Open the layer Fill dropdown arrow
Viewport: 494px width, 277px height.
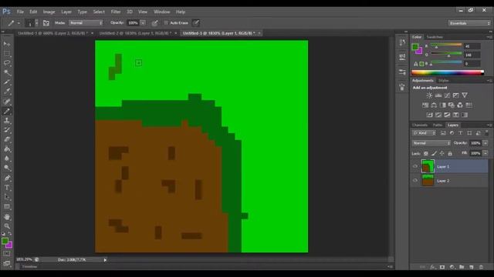coord(486,153)
